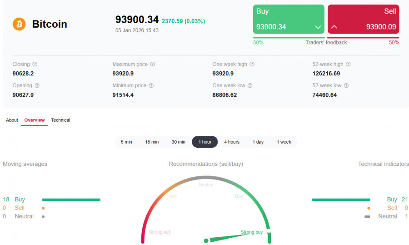The height and width of the screenshot is (245, 409).
Task: Click the change value 2370.59 (0.03%)
Action: coord(184,21)
